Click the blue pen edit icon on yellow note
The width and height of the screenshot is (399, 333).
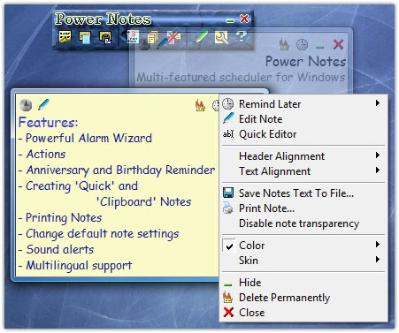pyautogui.click(x=43, y=105)
